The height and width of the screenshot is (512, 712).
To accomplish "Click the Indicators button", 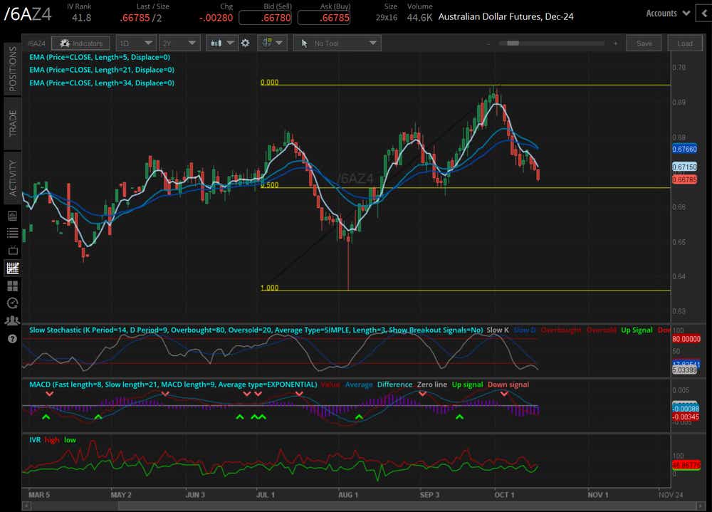I will (x=81, y=43).
